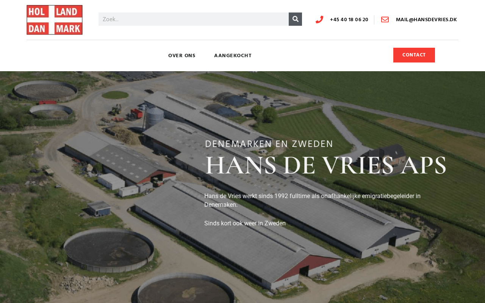485x303 pixels.
Task: Click the red phone icon
Action: click(x=319, y=20)
